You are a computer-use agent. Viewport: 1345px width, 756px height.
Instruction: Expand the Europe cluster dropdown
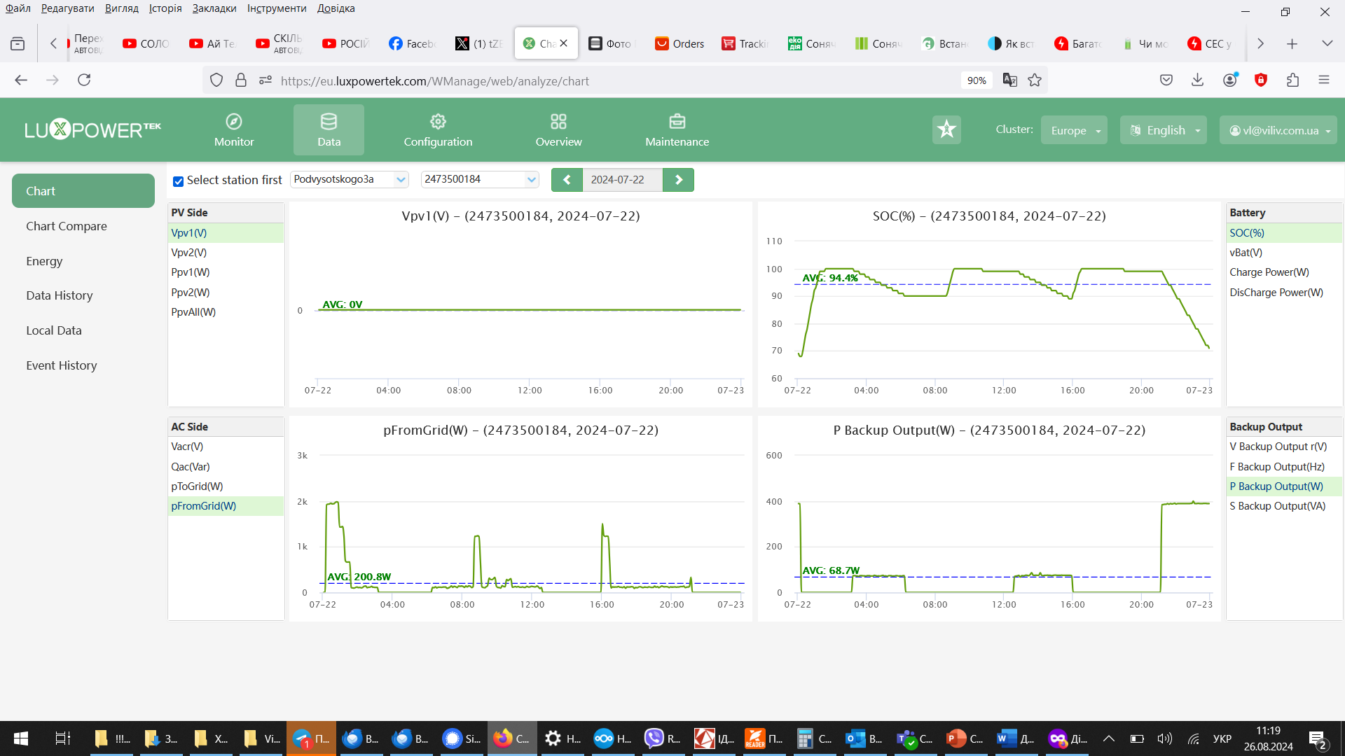(x=1075, y=129)
